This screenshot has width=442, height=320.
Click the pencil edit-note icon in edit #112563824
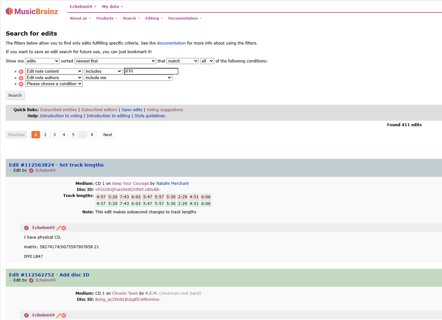(58, 228)
